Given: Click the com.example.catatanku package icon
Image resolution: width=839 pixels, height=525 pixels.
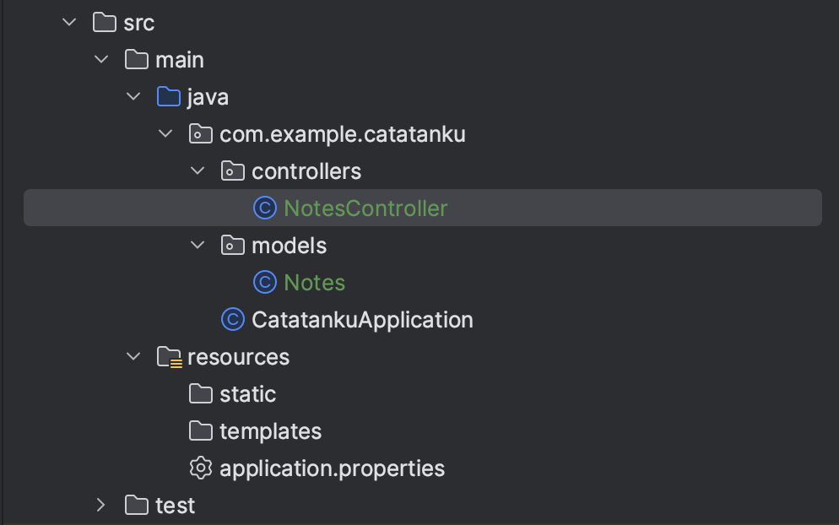Looking at the screenshot, I should [x=200, y=134].
